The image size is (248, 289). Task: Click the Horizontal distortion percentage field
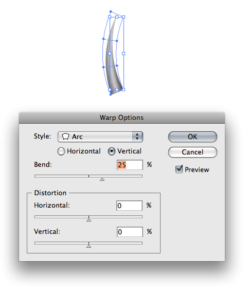pyautogui.click(x=130, y=206)
